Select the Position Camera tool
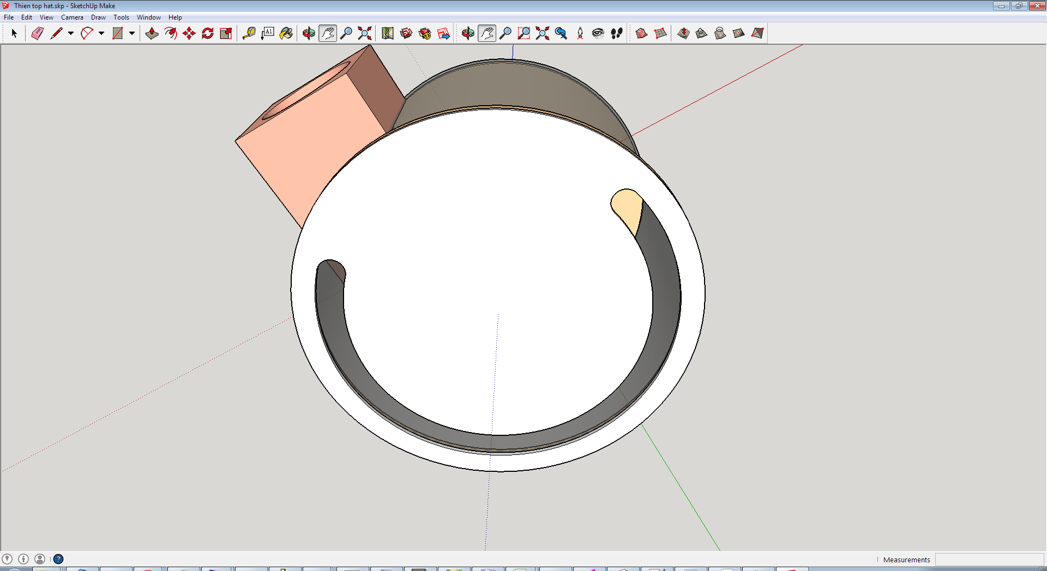This screenshot has width=1047, height=571. click(x=580, y=33)
